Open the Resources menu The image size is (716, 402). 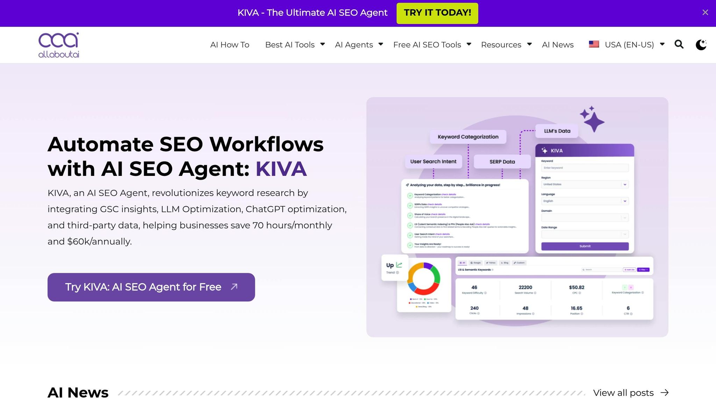coord(501,45)
